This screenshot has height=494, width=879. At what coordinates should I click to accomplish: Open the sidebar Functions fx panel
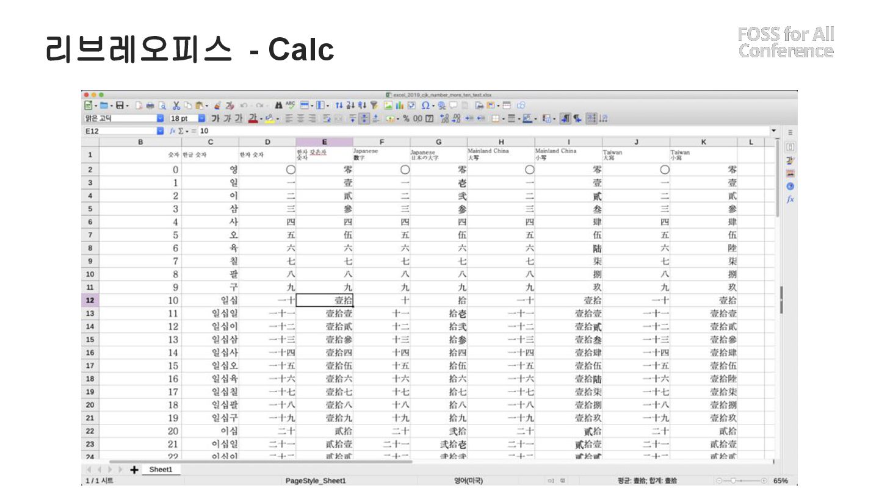click(x=790, y=199)
